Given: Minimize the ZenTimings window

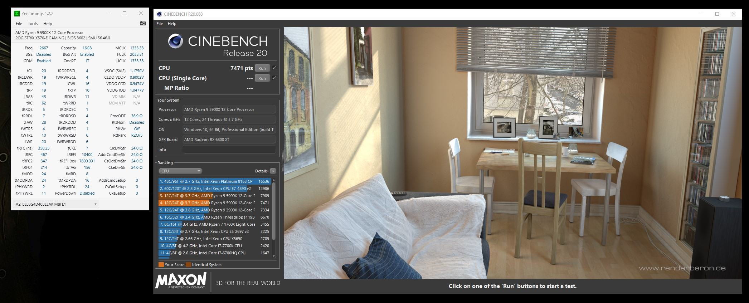Looking at the screenshot, I should (108, 13).
